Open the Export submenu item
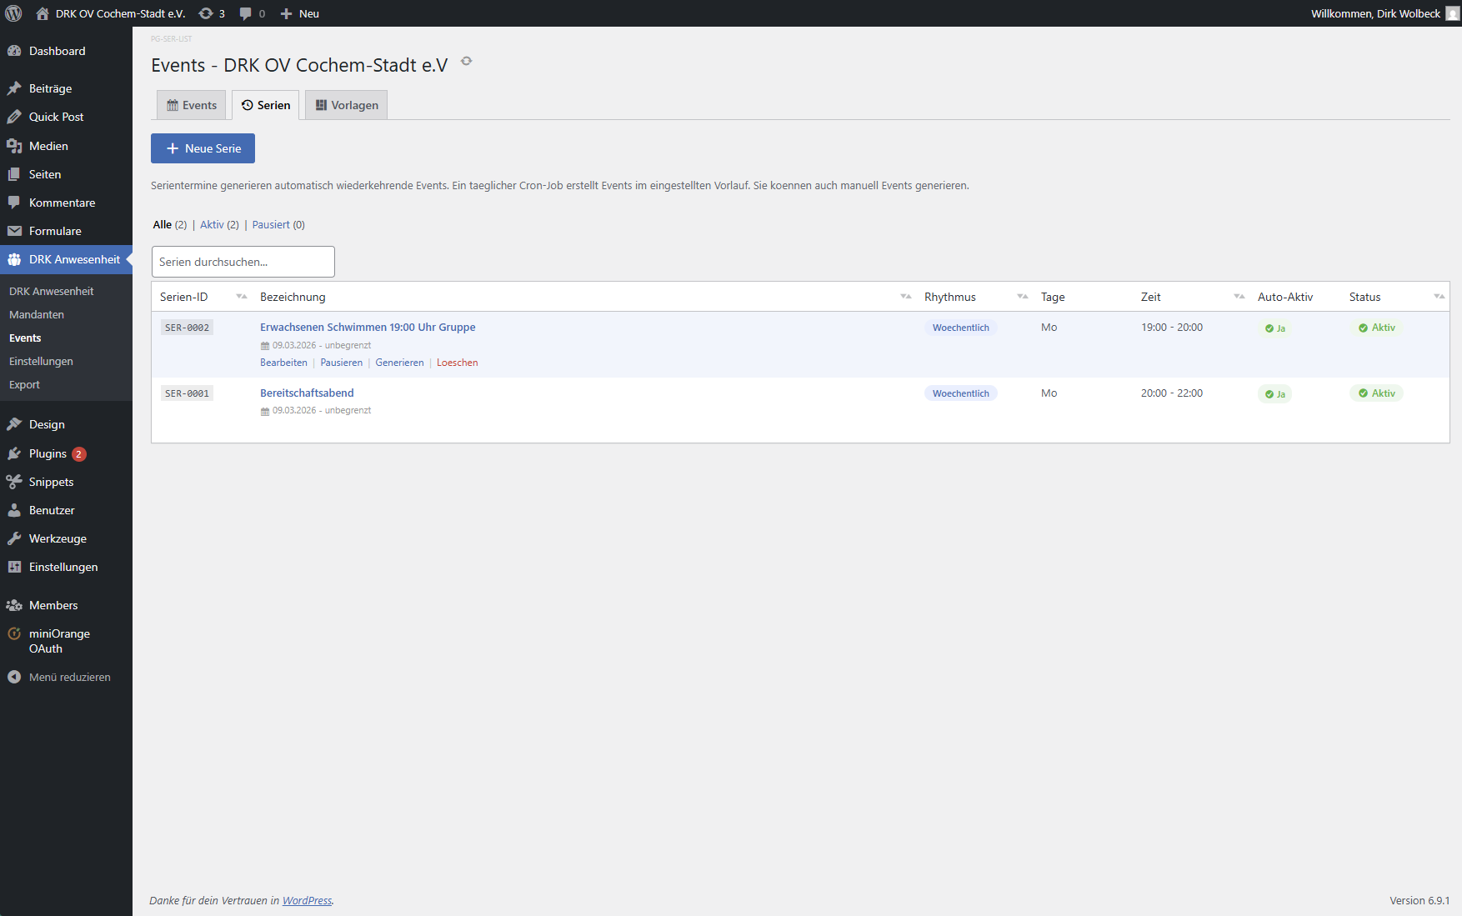1462x916 pixels. click(24, 384)
